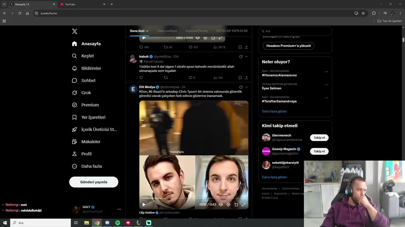Enter fullscreen on Elit Medya video

[244, 204]
